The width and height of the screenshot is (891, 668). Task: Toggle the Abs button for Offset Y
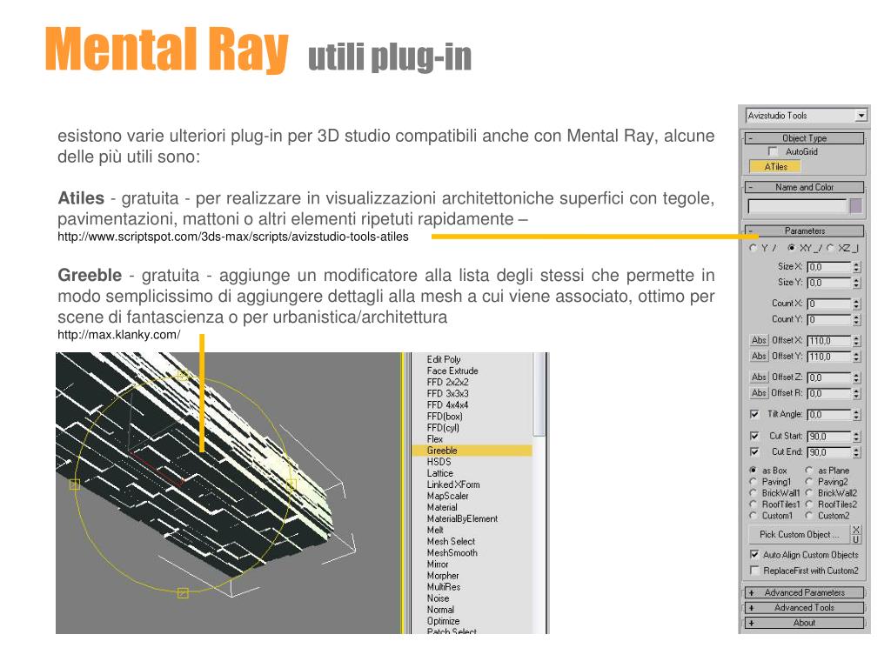click(x=759, y=356)
